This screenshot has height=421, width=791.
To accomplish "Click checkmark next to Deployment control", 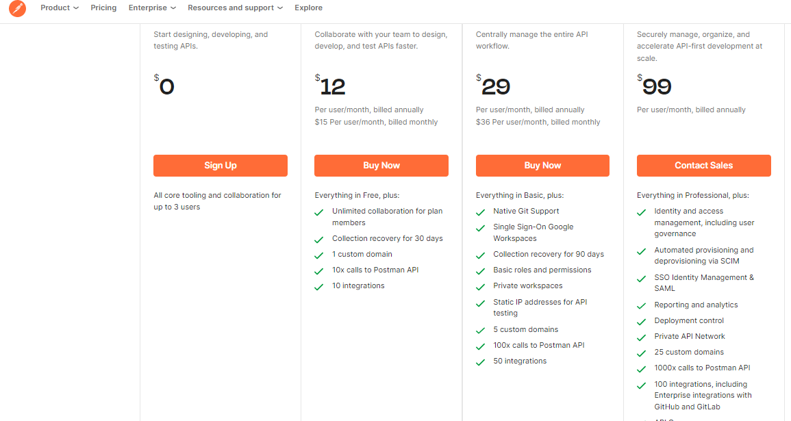I will [641, 322].
